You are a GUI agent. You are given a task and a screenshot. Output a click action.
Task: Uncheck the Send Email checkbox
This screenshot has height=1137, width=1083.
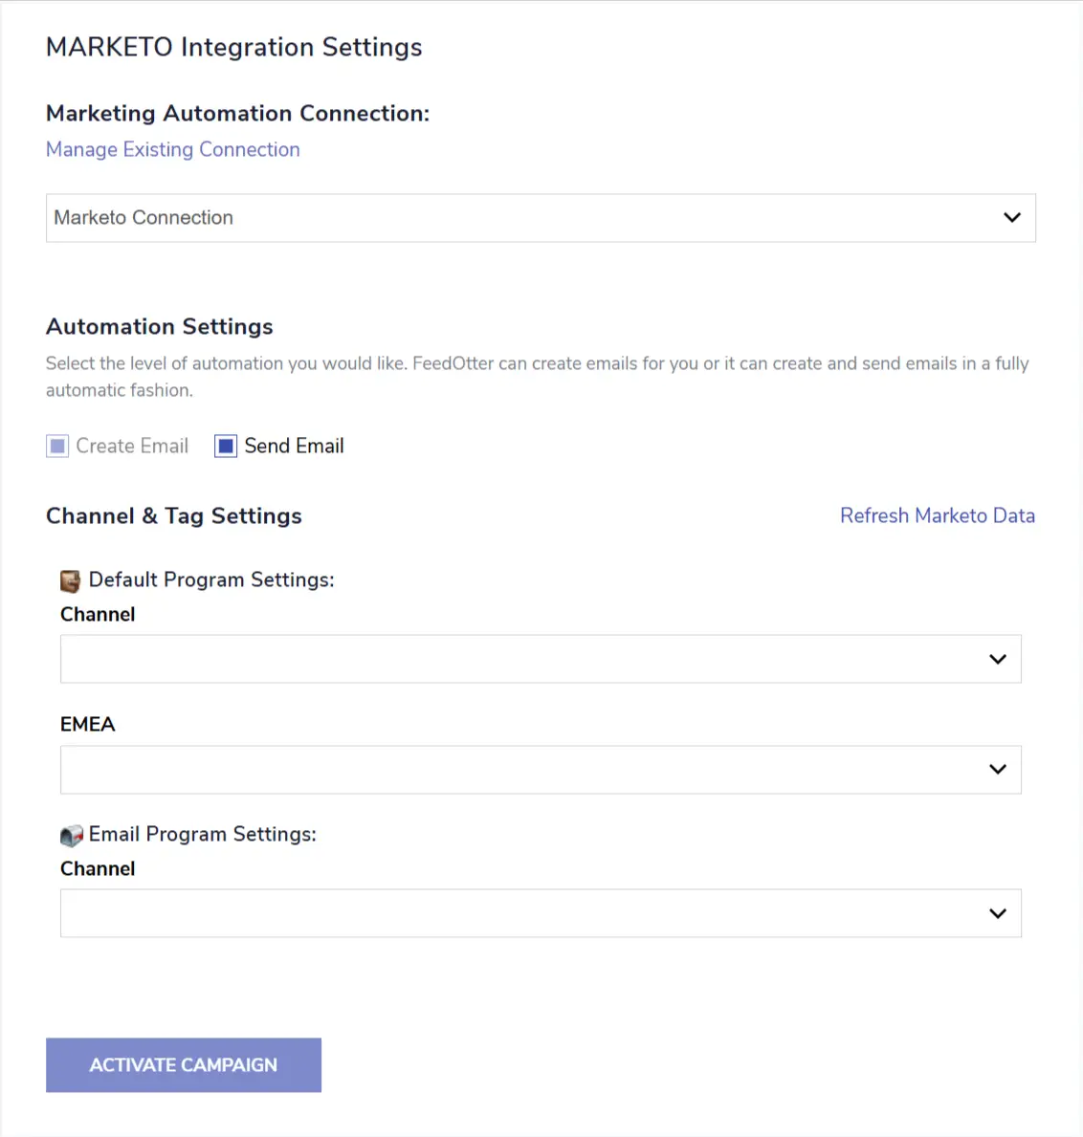click(x=226, y=447)
